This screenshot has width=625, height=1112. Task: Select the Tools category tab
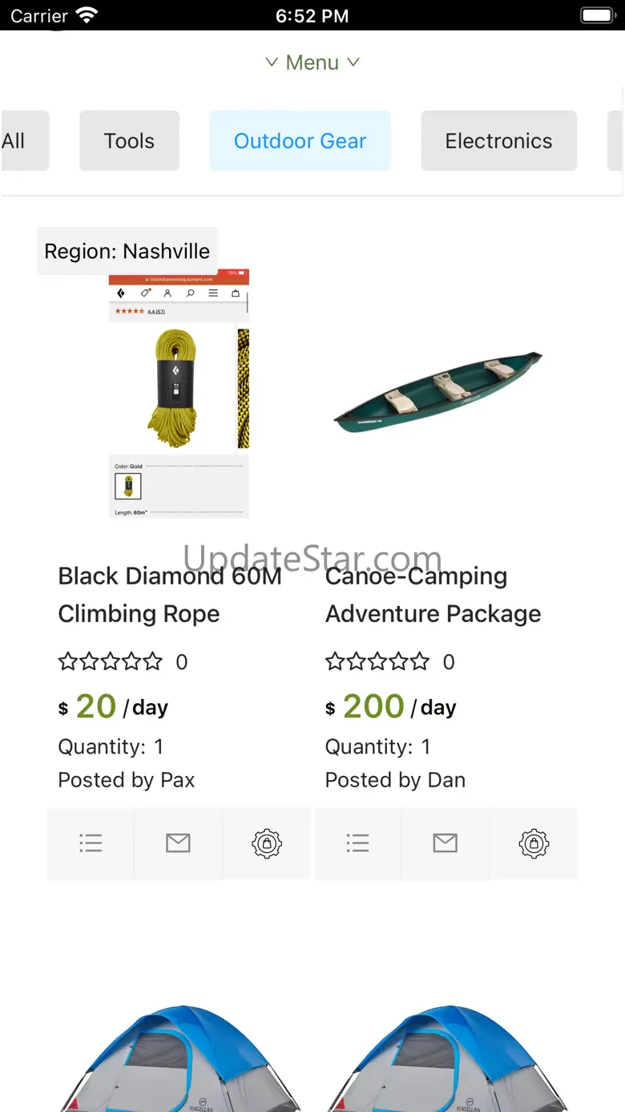click(129, 141)
